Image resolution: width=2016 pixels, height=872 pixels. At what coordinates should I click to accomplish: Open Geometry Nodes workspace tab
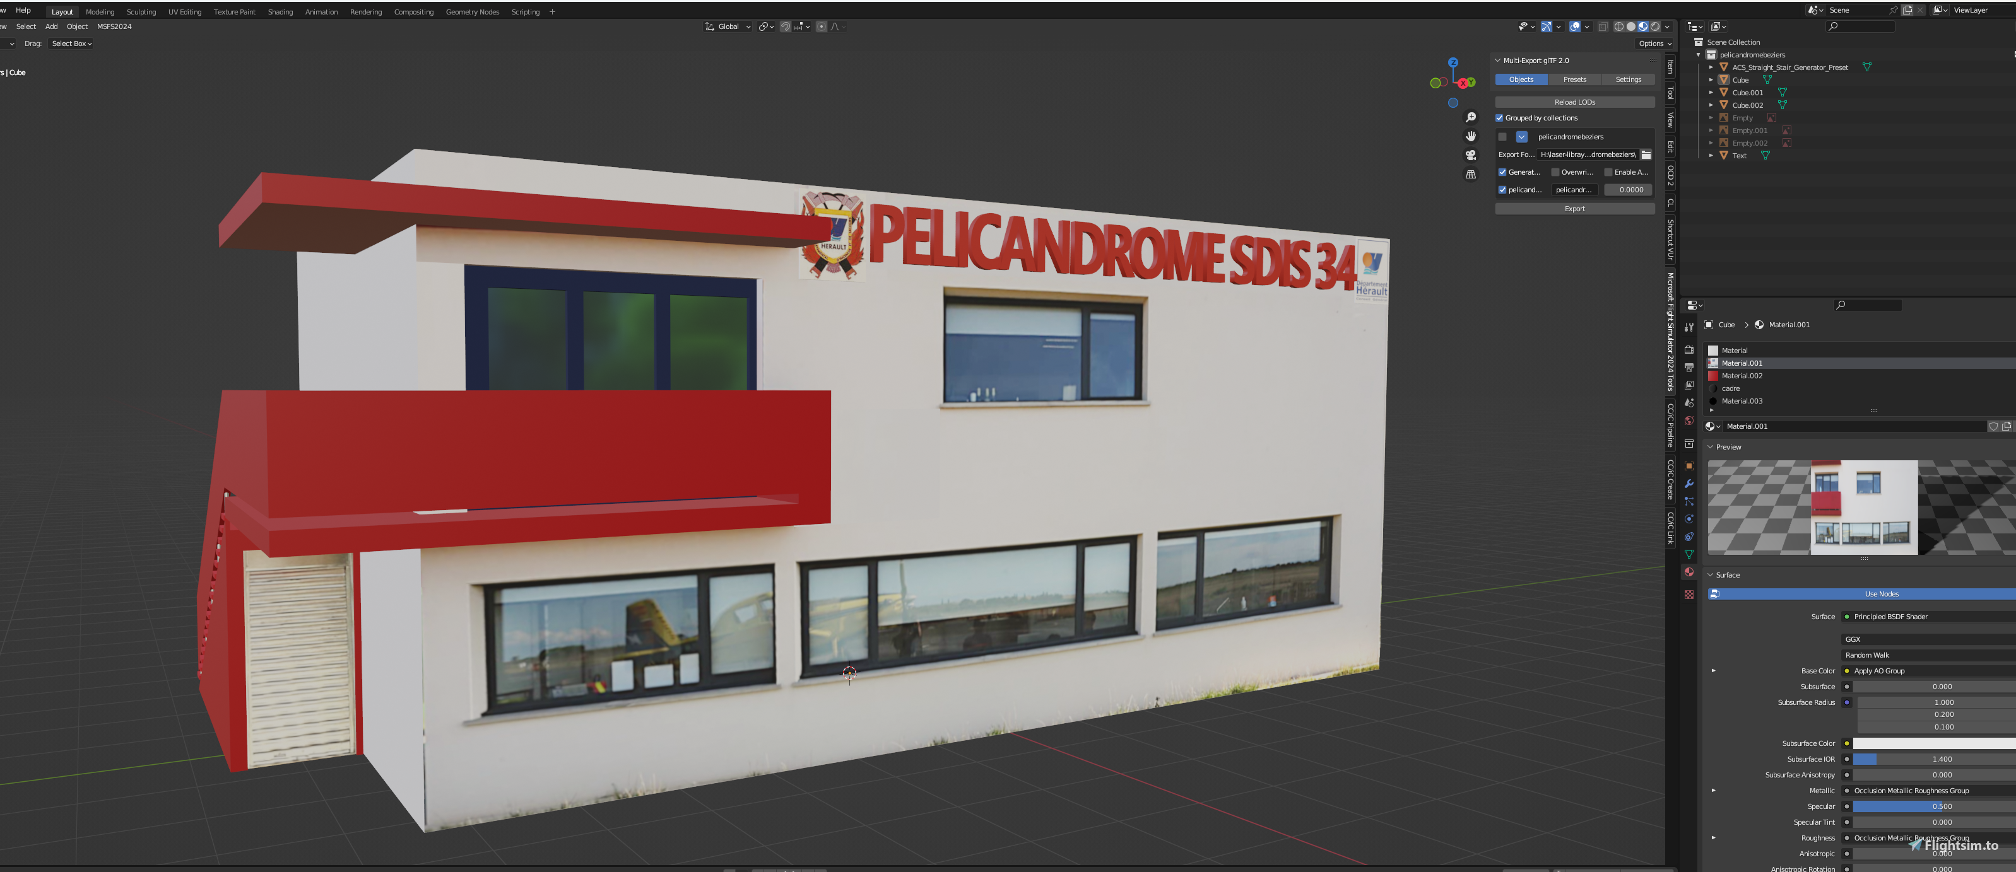click(x=472, y=12)
